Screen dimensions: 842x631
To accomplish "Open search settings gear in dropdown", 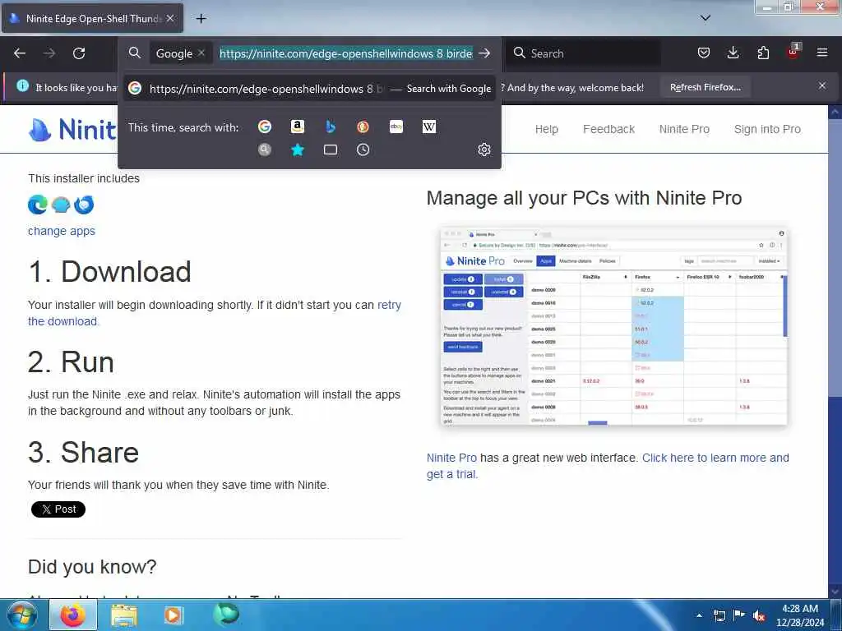I will tap(484, 150).
